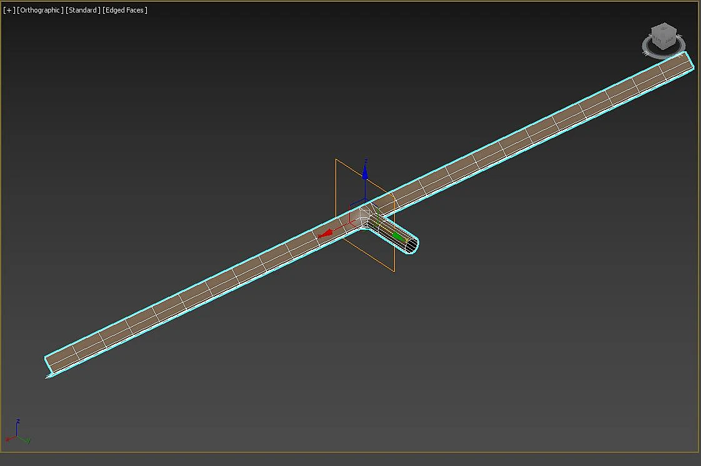This screenshot has height=466, width=701.
Task: Open the Standard shading viewport menu
Action: (82, 10)
